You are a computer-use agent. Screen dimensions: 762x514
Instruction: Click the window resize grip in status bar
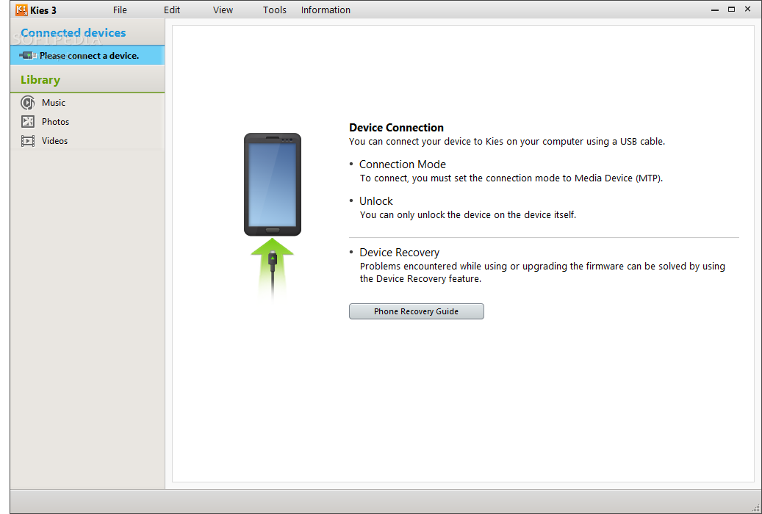[x=755, y=508]
